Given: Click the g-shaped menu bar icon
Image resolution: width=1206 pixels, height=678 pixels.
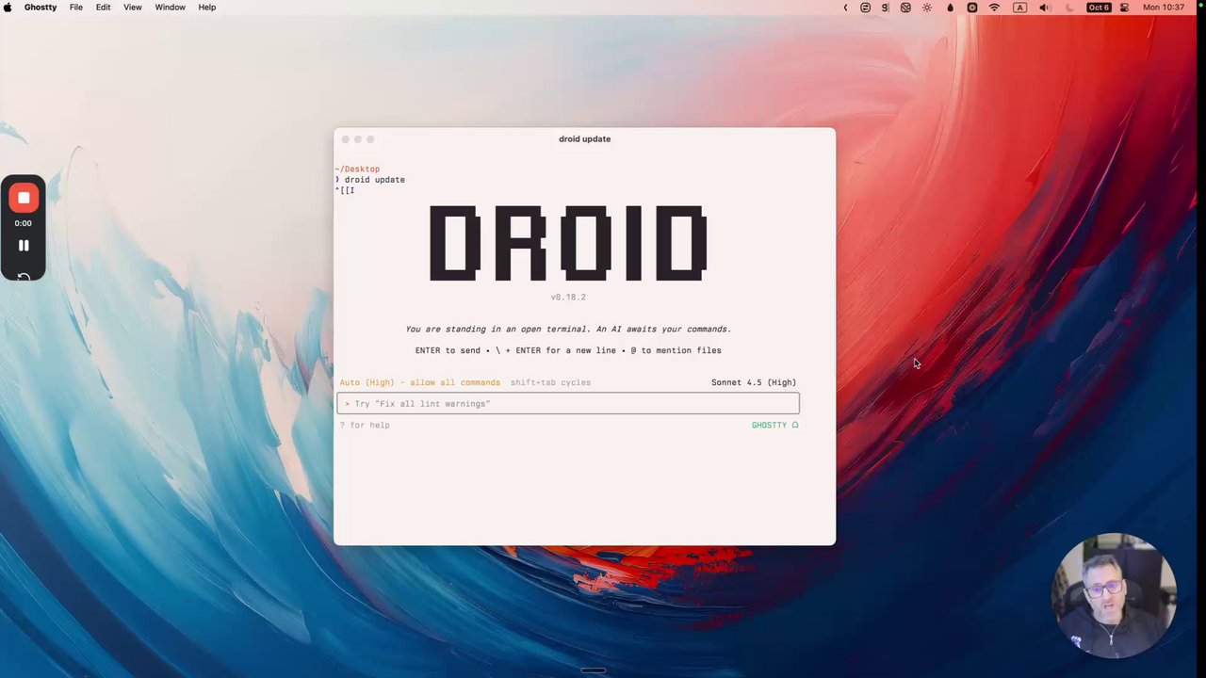Looking at the screenshot, I should (885, 8).
